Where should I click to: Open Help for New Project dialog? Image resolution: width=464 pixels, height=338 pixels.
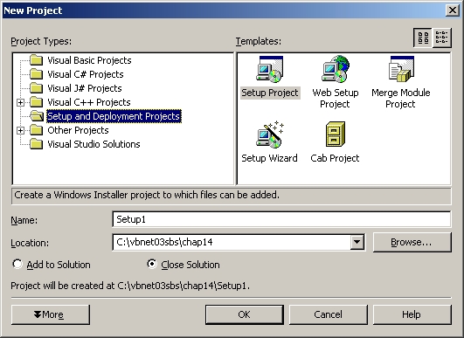point(412,314)
